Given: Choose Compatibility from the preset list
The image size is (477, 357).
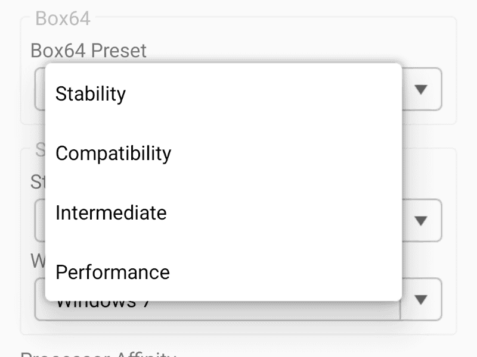Looking at the screenshot, I should pyautogui.click(x=113, y=154).
